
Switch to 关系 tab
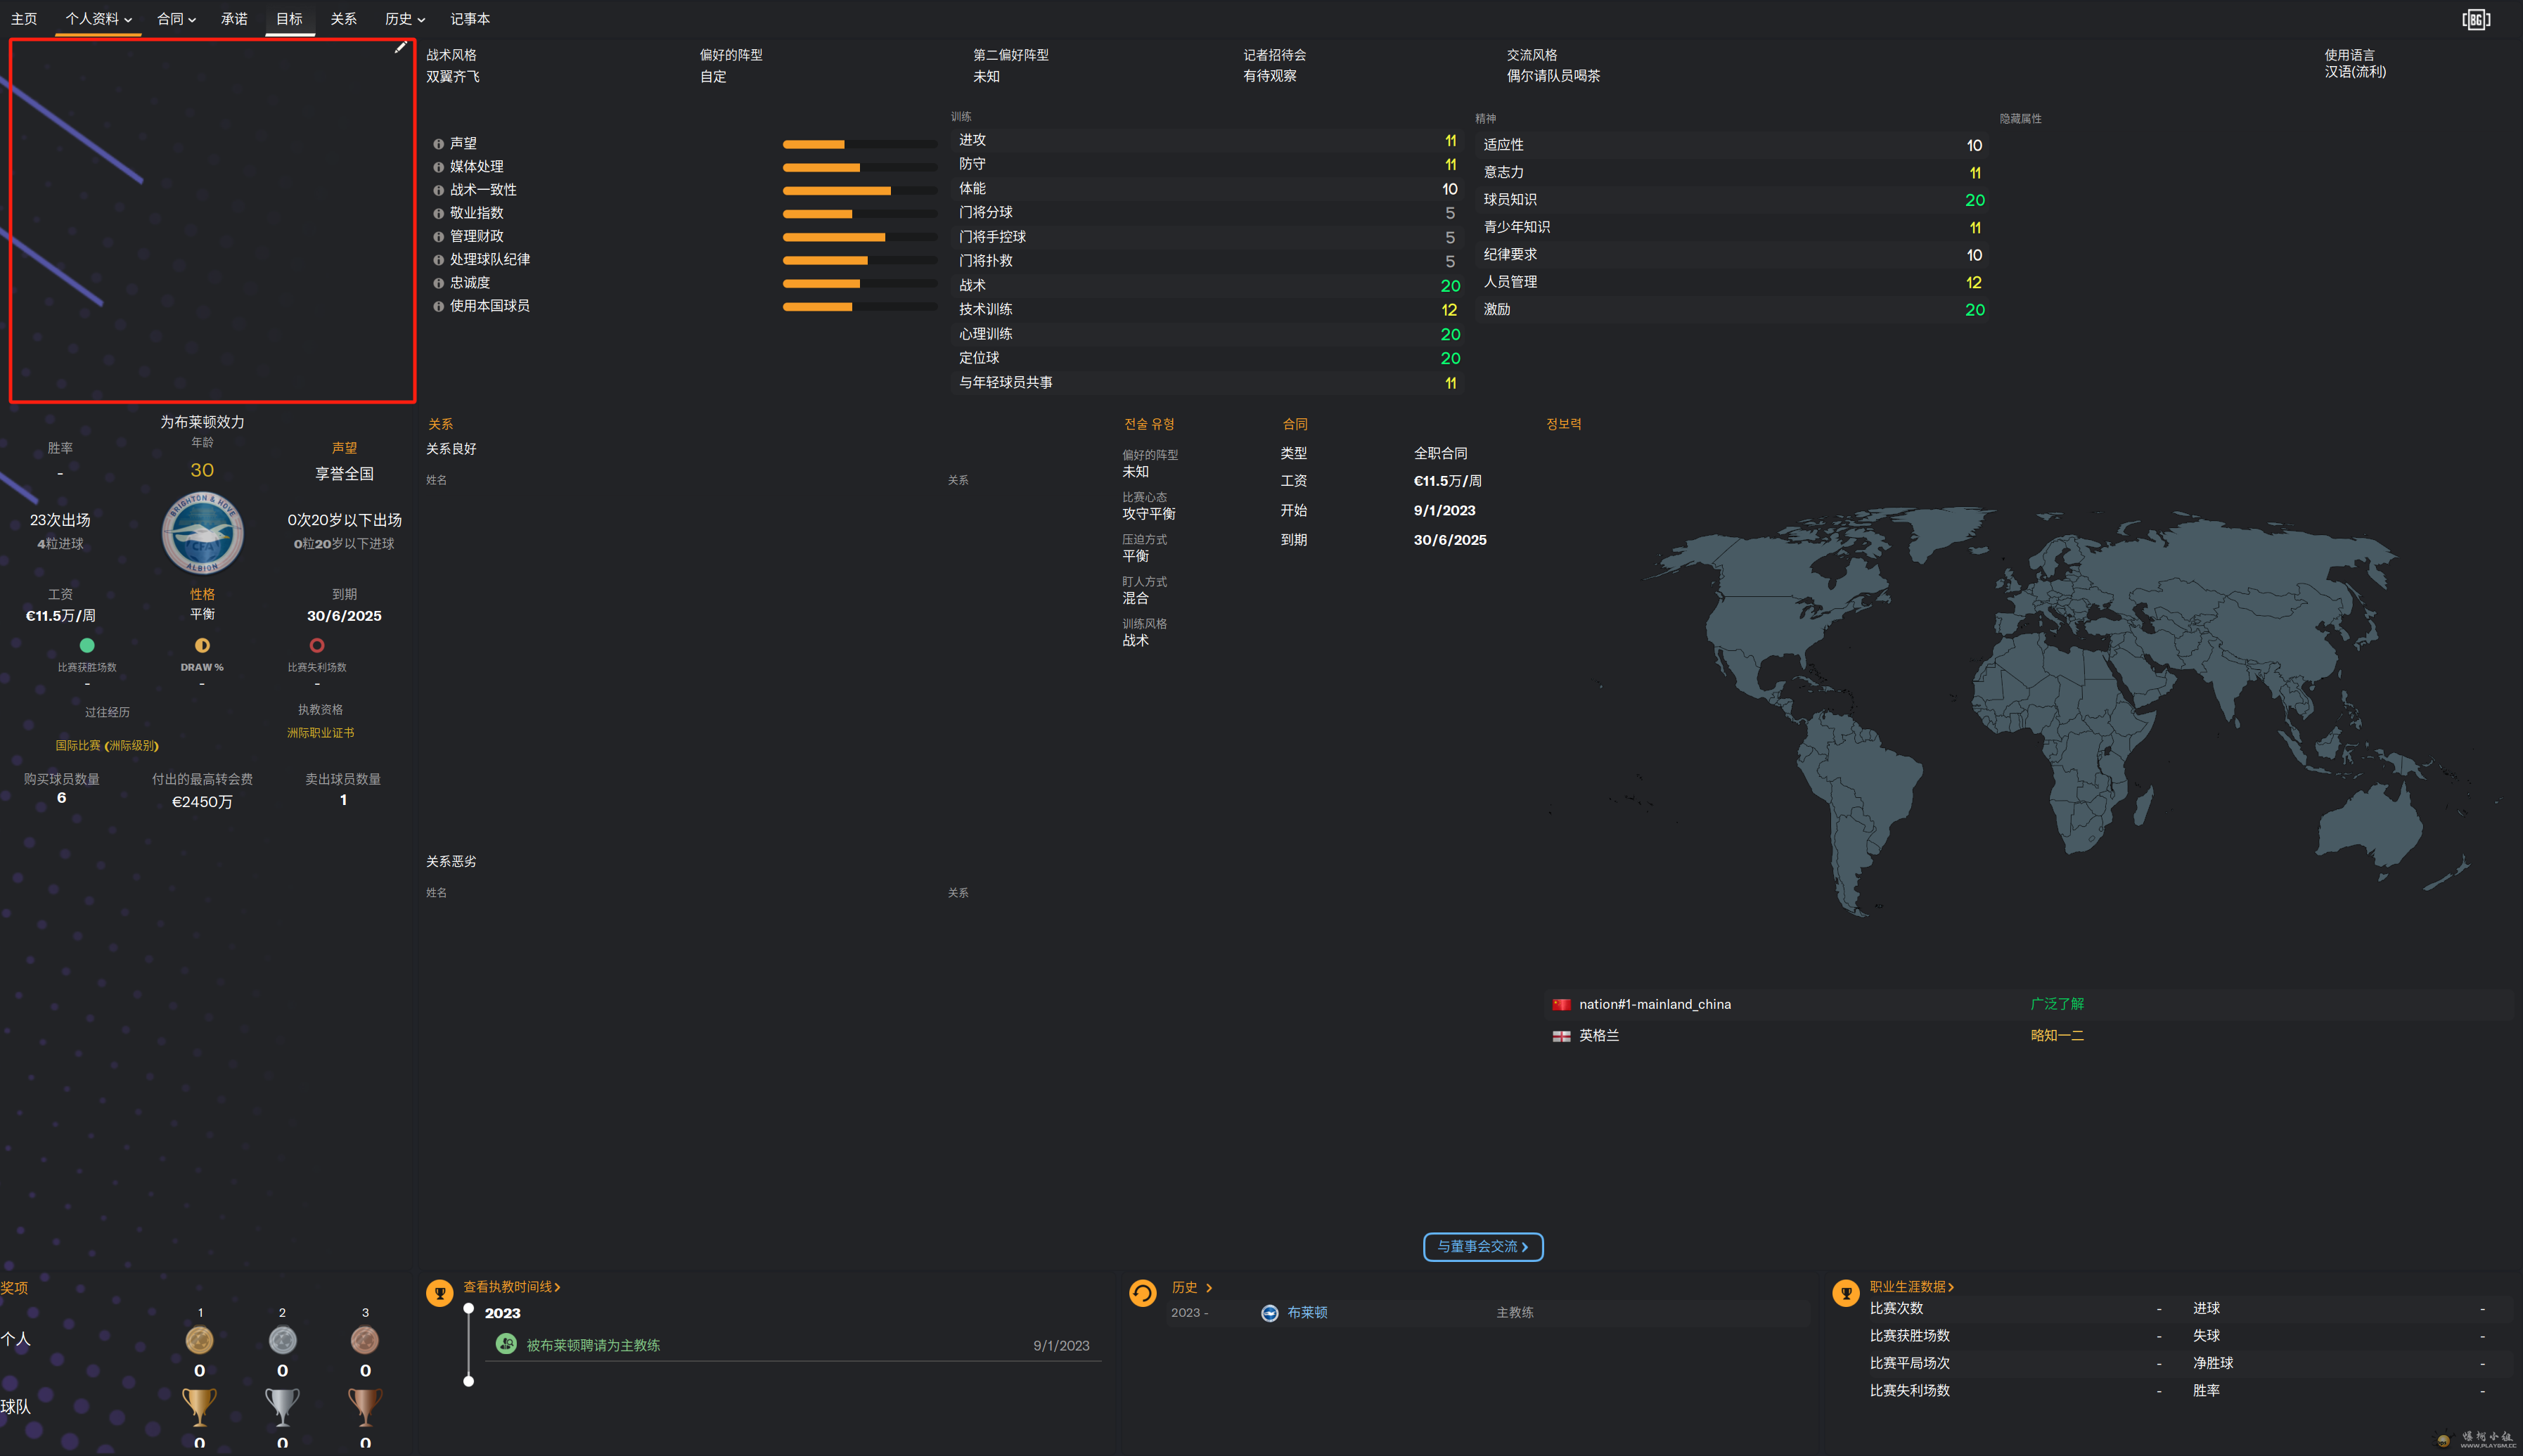coord(344,19)
